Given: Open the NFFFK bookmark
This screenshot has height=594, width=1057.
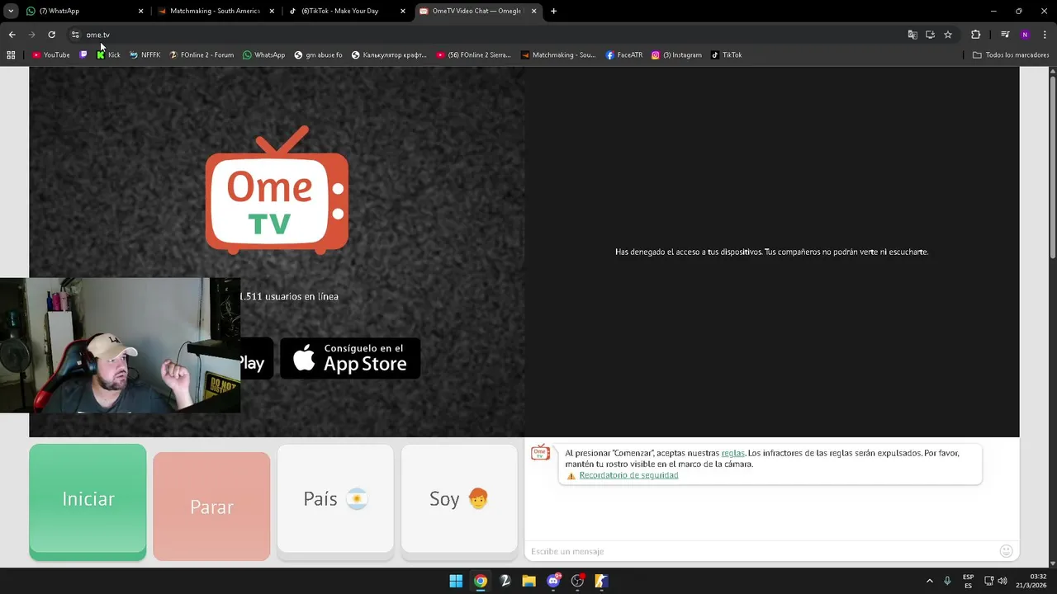Looking at the screenshot, I should (145, 55).
